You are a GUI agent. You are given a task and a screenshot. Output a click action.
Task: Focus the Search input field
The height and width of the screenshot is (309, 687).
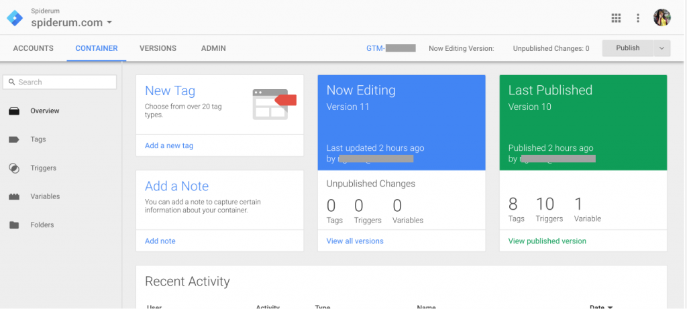60,82
